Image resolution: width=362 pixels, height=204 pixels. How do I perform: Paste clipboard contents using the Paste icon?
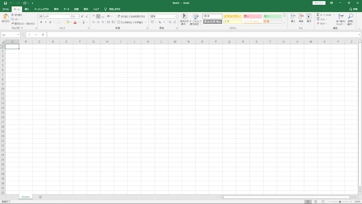tap(6, 17)
